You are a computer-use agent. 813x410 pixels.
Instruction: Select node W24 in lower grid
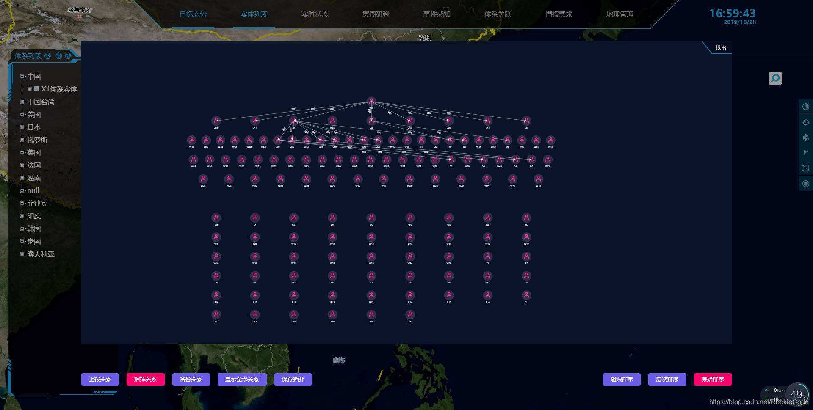(410, 256)
